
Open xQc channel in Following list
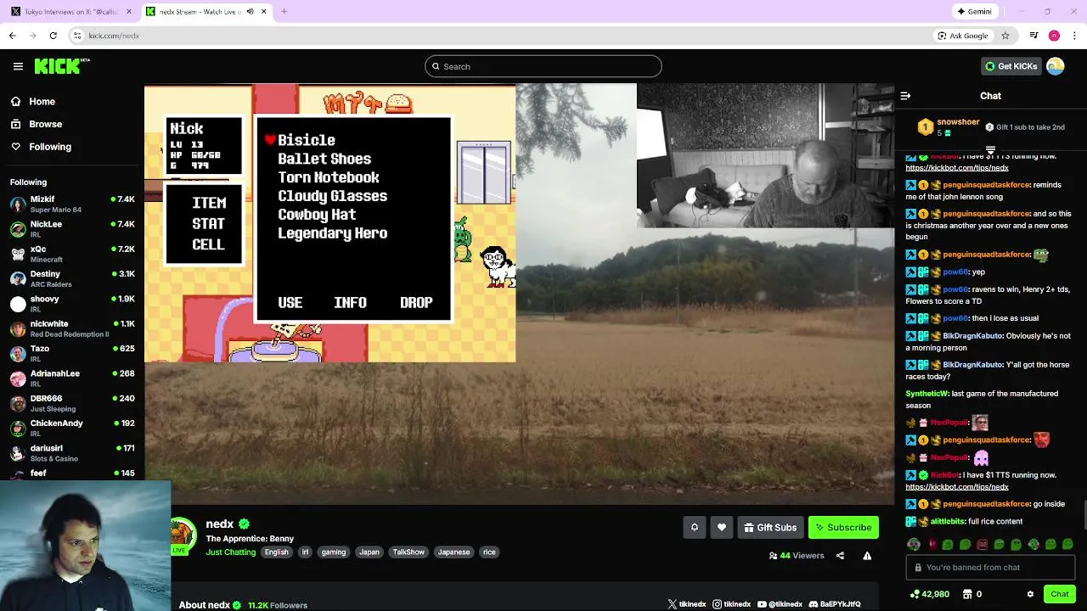point(72,254)
